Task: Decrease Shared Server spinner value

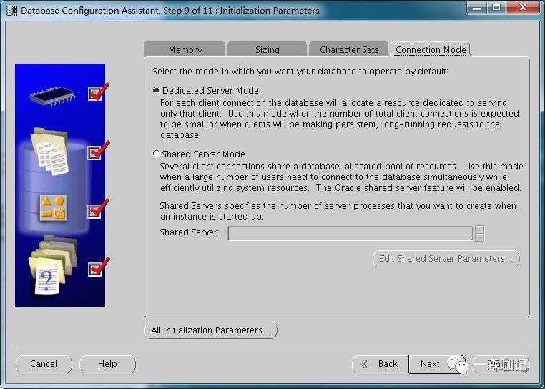Action: (x=480, y=238)
